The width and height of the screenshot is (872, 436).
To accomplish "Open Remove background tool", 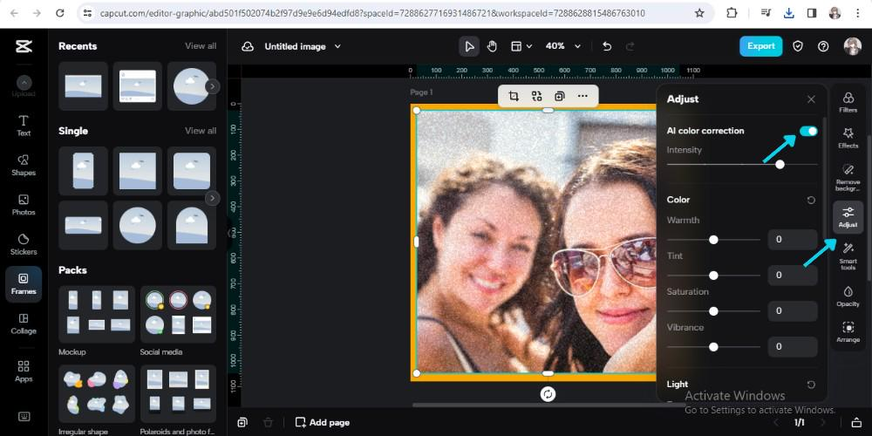I will tap(848, 177).
